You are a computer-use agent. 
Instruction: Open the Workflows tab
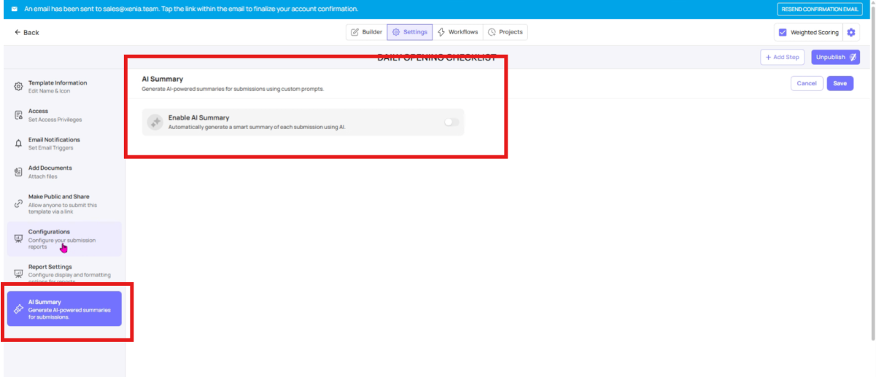click(x=457, y=32)
